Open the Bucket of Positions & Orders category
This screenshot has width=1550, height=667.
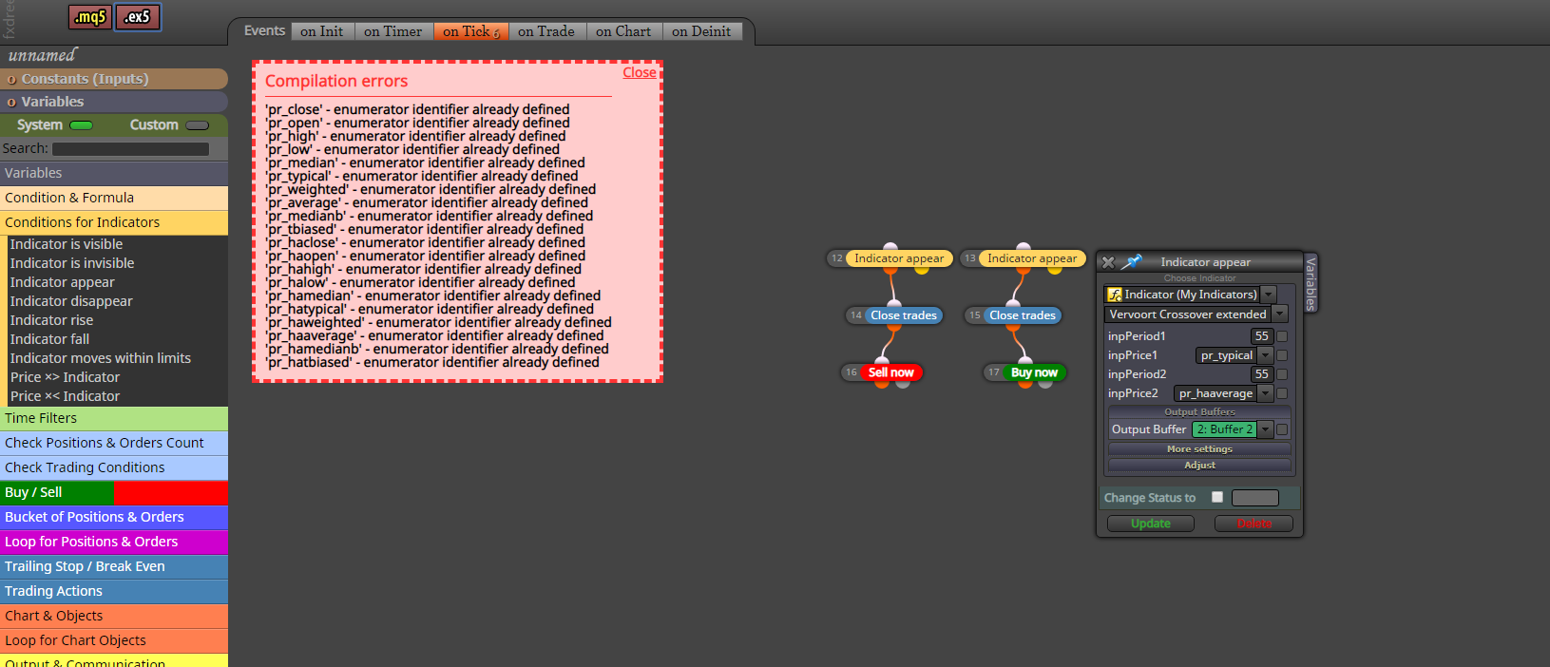pos(114,517)
